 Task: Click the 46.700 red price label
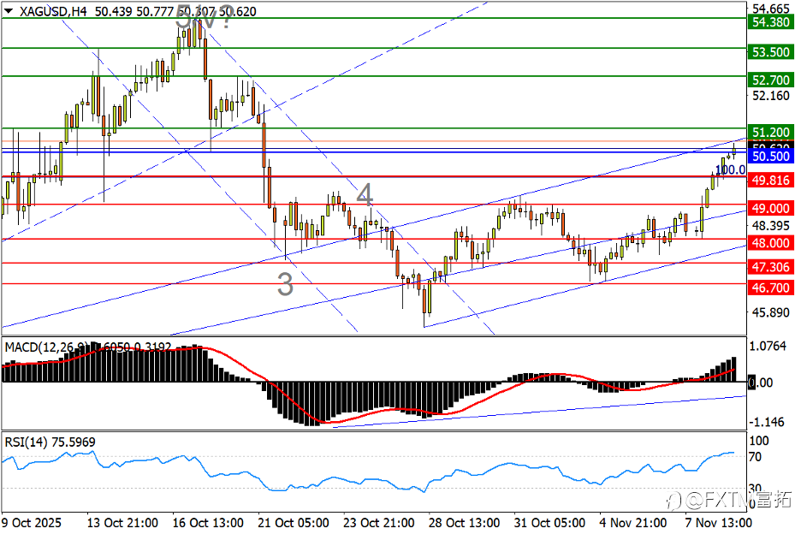point(771,288)
